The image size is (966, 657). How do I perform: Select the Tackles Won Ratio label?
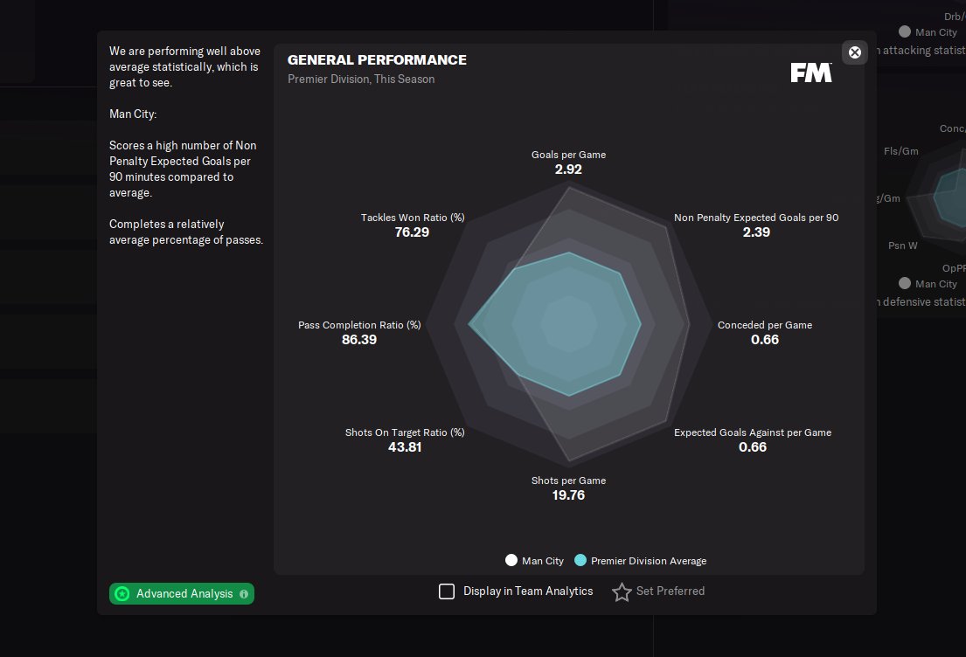(x=413, y=218)
